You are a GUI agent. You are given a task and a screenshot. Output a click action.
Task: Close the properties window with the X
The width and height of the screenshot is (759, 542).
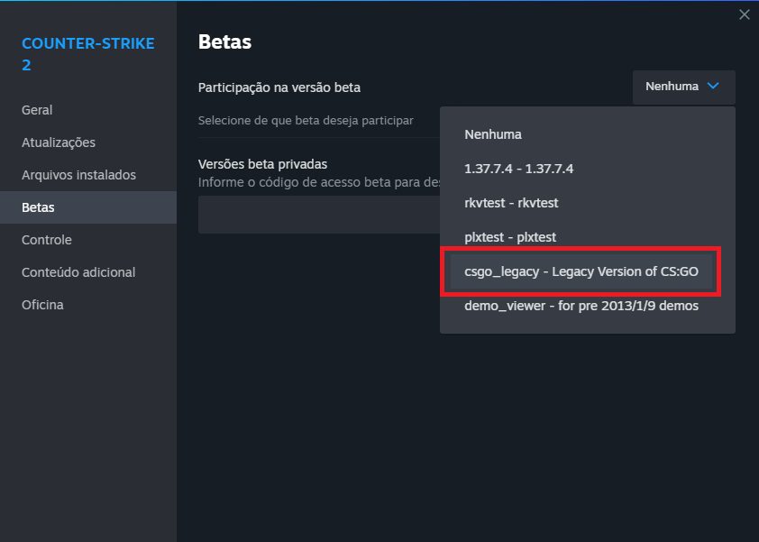pyautogui.click(x=744, y=14)
